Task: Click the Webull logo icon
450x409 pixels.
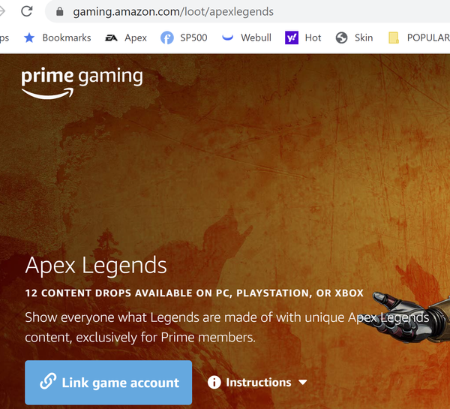Action: tap(227, 38)
